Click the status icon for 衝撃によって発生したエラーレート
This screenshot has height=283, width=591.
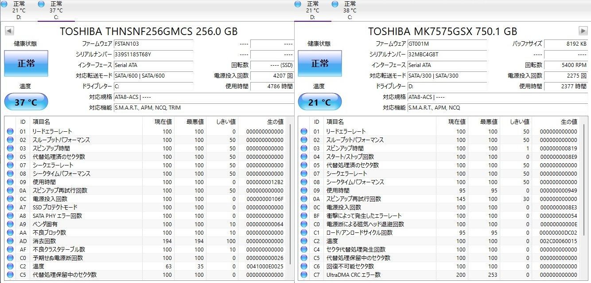304,216
